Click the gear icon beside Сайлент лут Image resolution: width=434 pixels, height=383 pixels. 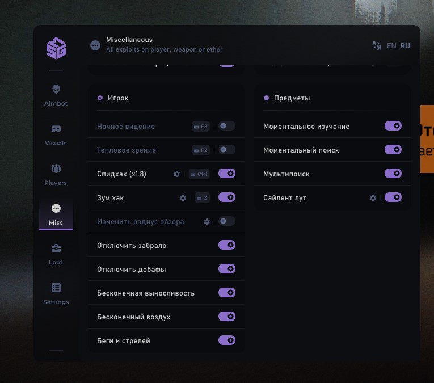pyautogui.click(x=373, y=198)
